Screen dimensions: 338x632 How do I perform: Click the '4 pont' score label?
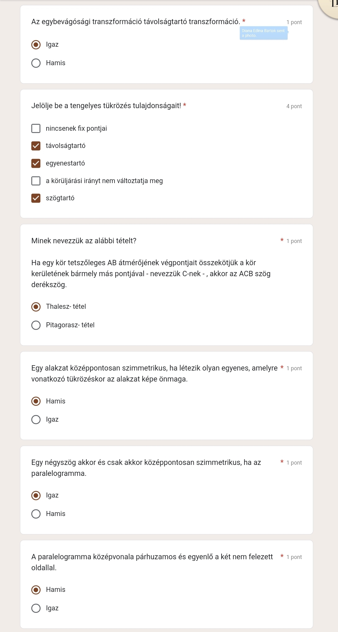[294, 106]
